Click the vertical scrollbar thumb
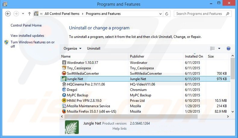 [x=233, y=68]
